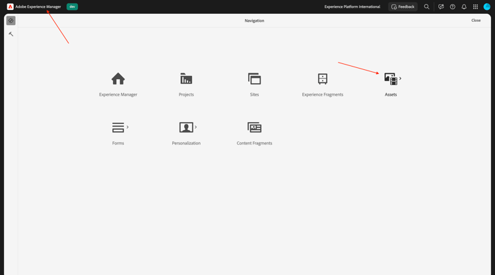Open Projects folder icon
This screenshot has height=275, width=495.
tap(186, 78)
